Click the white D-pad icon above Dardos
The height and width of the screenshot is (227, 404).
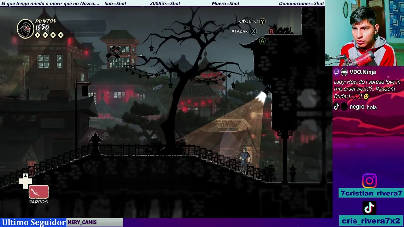[25, 181]
